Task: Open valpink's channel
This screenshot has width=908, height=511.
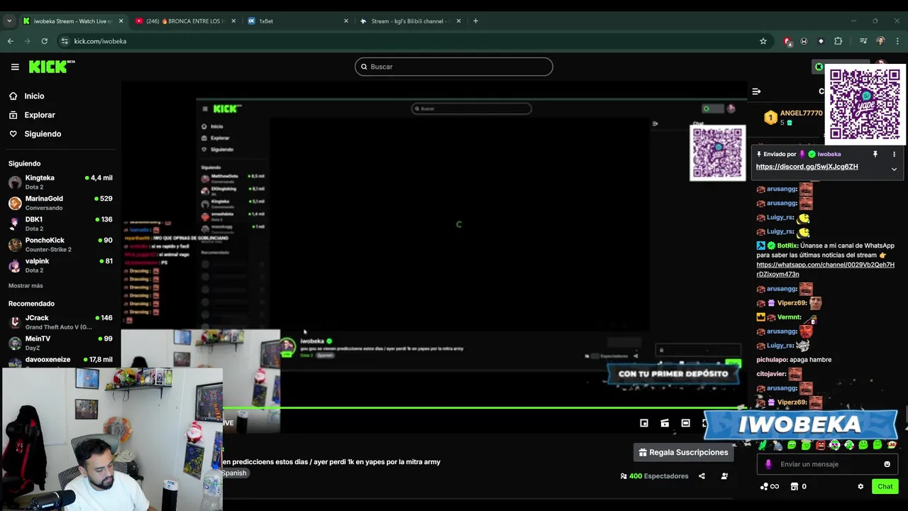Action: coord(60,265)
